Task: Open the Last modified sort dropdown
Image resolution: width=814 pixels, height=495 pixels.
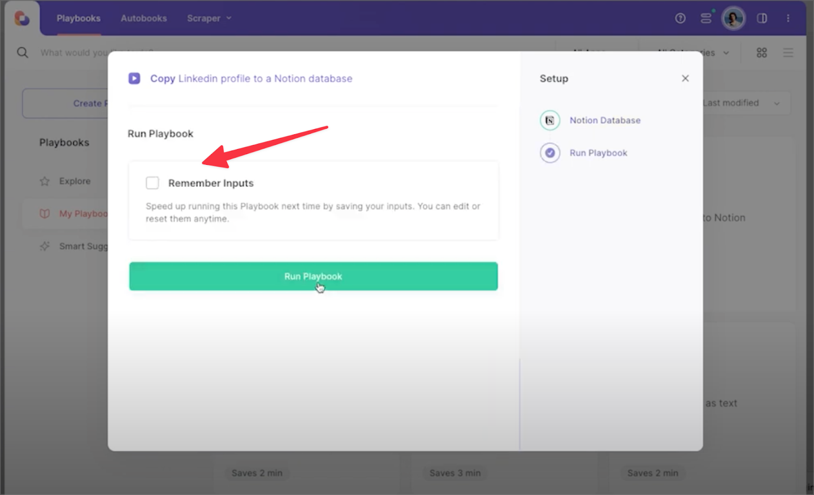Action: [746, 103]
